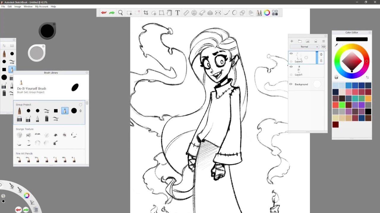Hide the Background layer with eye icon
This screenshot has width=380, height=213.
tap(291, 84)
